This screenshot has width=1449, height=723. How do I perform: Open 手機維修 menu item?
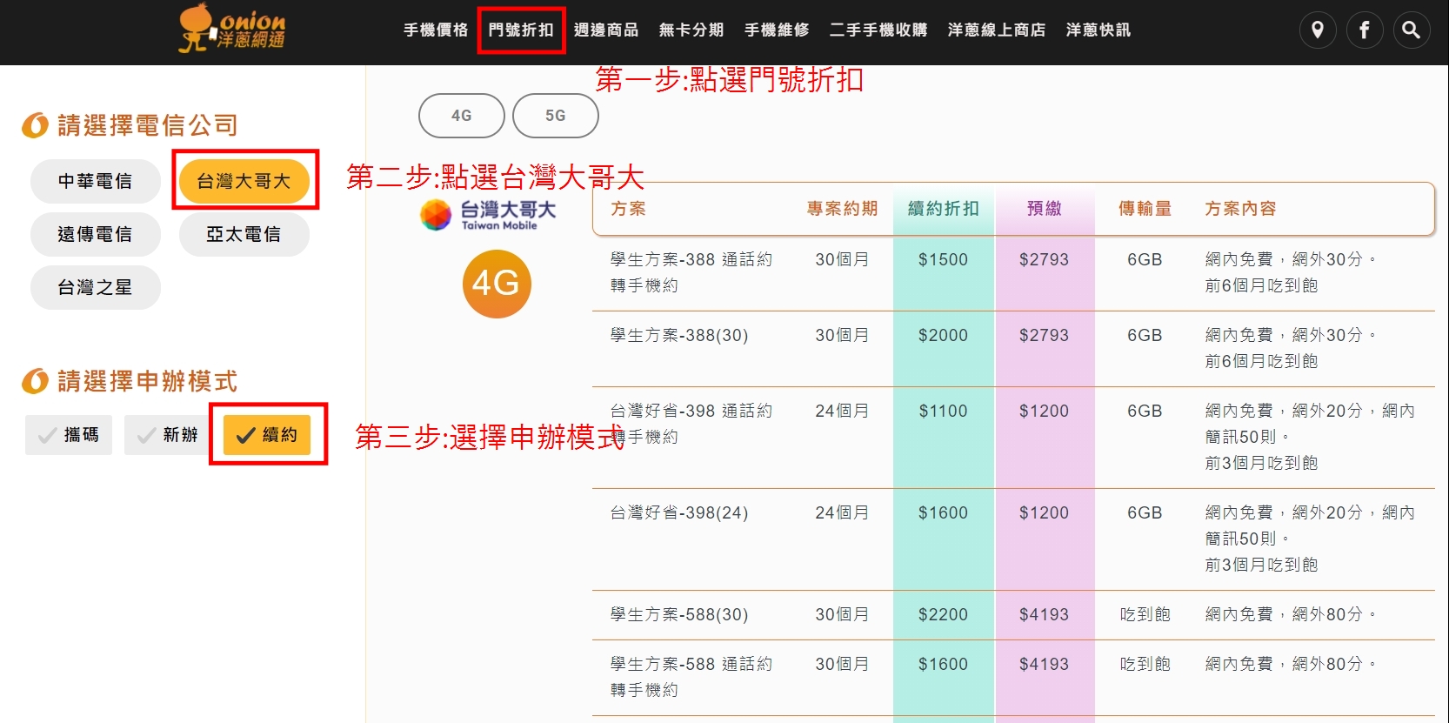(x=777, y=30)
